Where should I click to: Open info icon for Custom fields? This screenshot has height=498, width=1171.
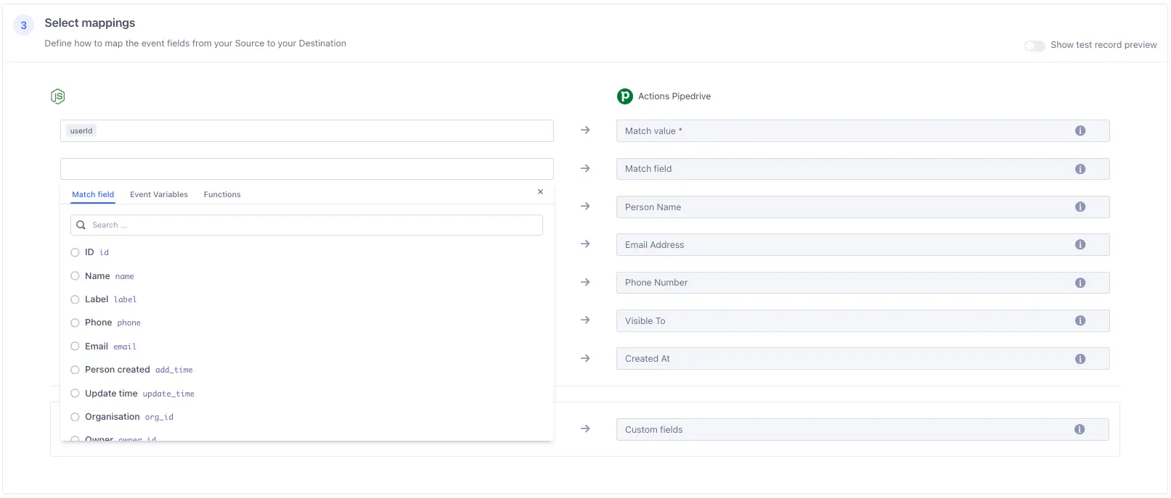tap(1080, 430)
